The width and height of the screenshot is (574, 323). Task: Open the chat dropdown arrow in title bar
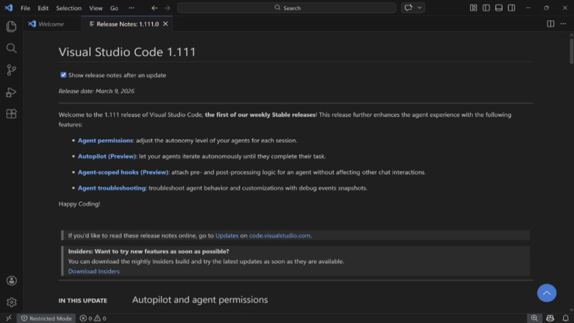[x=420, y=8]
